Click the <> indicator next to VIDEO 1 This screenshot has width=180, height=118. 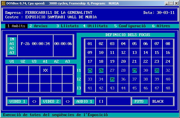click(x=34, y=102)
